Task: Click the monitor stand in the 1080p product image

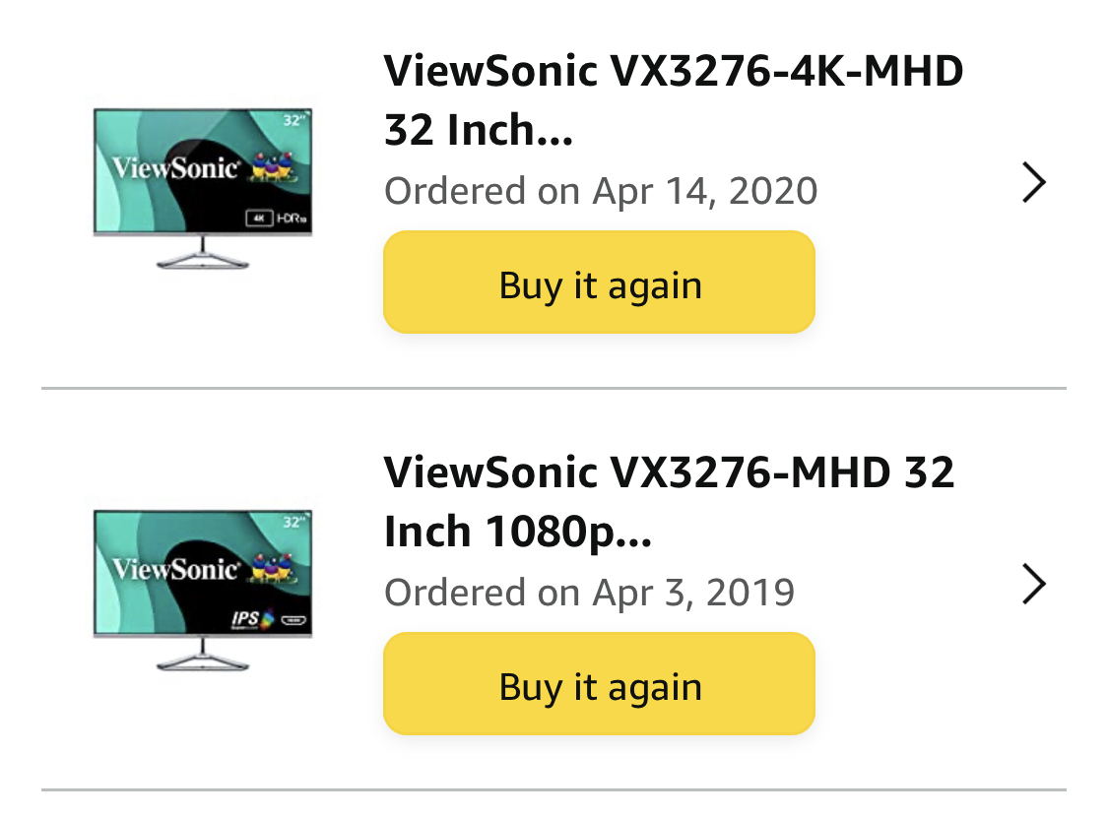Action: pos(203,656)
